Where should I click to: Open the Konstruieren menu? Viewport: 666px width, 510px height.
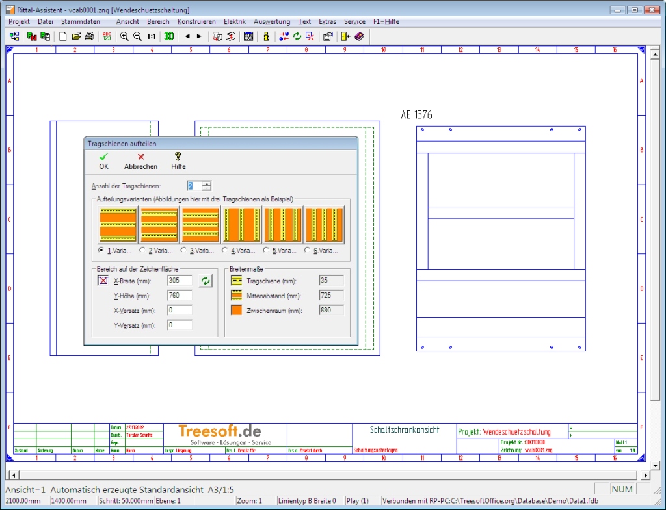pos(196,21)
